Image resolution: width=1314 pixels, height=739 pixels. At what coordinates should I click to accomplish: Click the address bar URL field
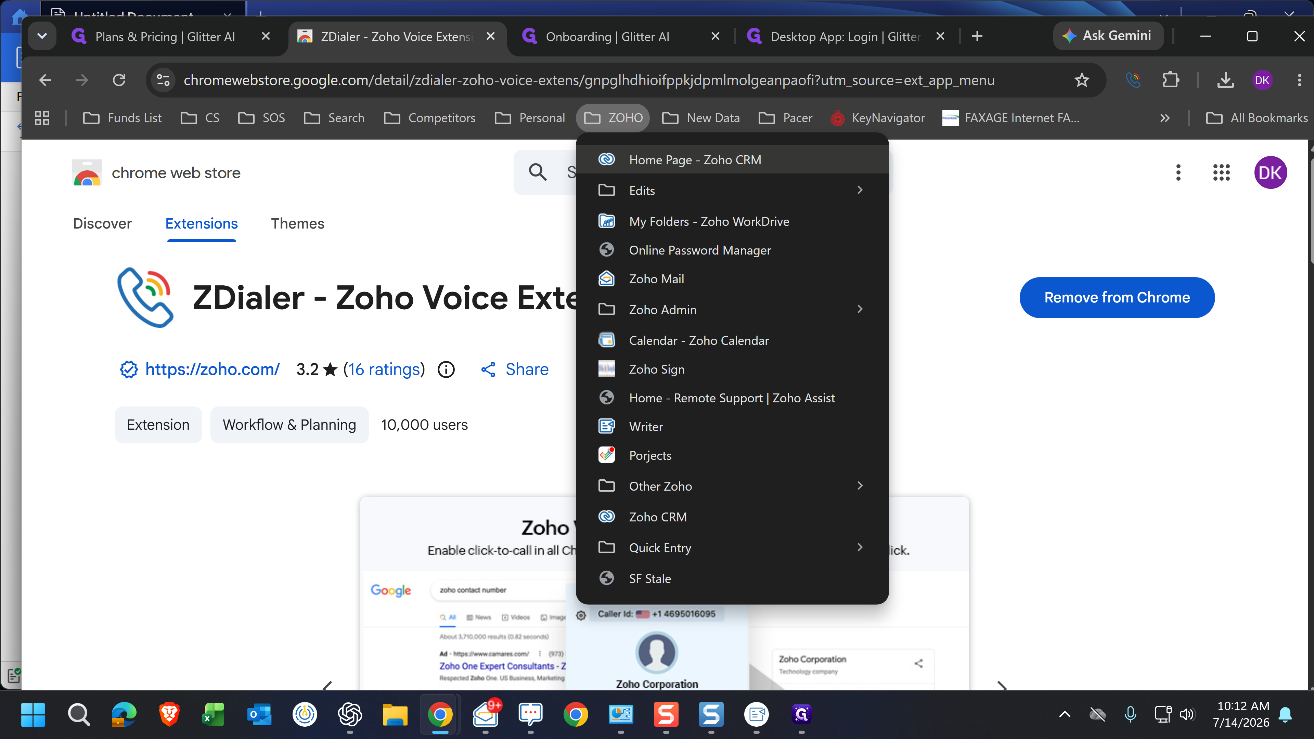point(589,80)
